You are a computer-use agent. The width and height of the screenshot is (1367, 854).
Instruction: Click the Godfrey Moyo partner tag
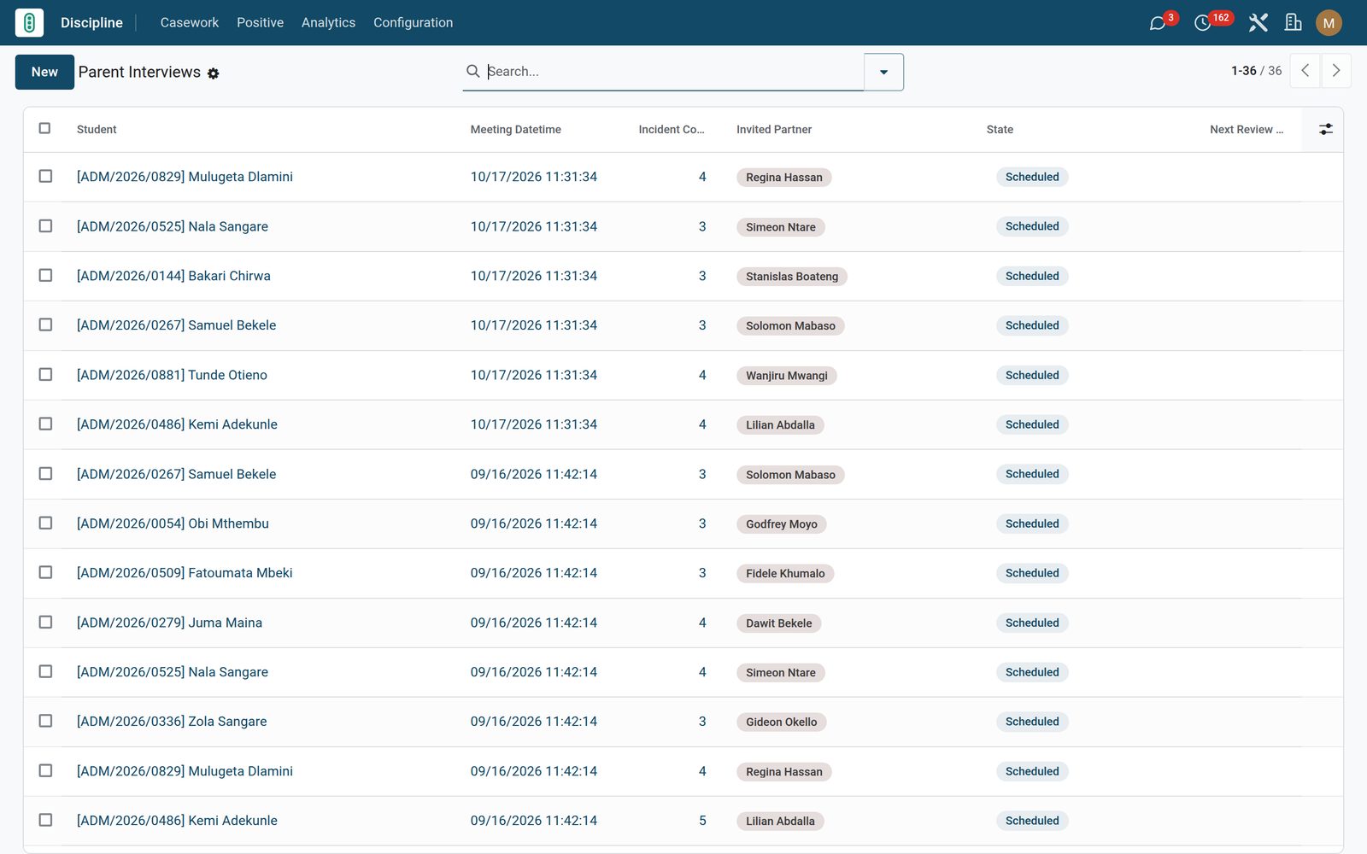pos(781,524)
